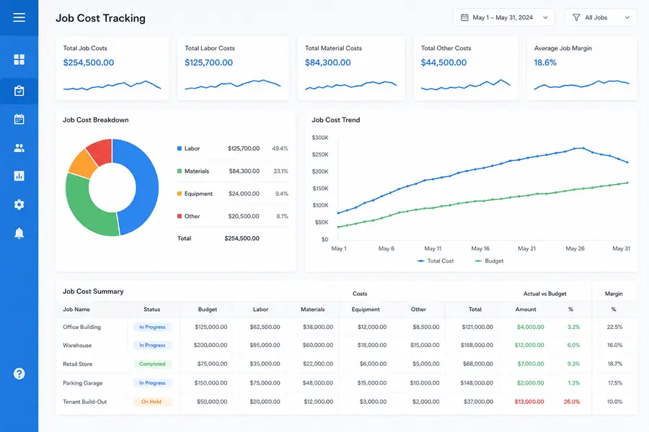The image size is (649, 432).
Task: Open the notifications bell icon
Action: pos(19,233)
